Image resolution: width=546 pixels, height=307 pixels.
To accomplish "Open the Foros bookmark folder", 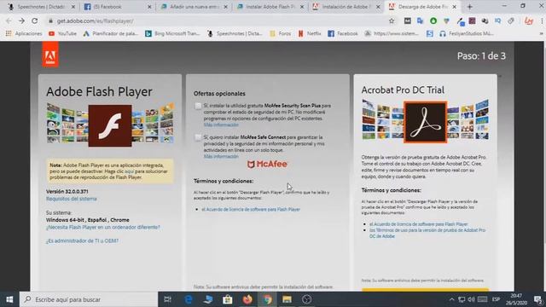I will point(281,34).
